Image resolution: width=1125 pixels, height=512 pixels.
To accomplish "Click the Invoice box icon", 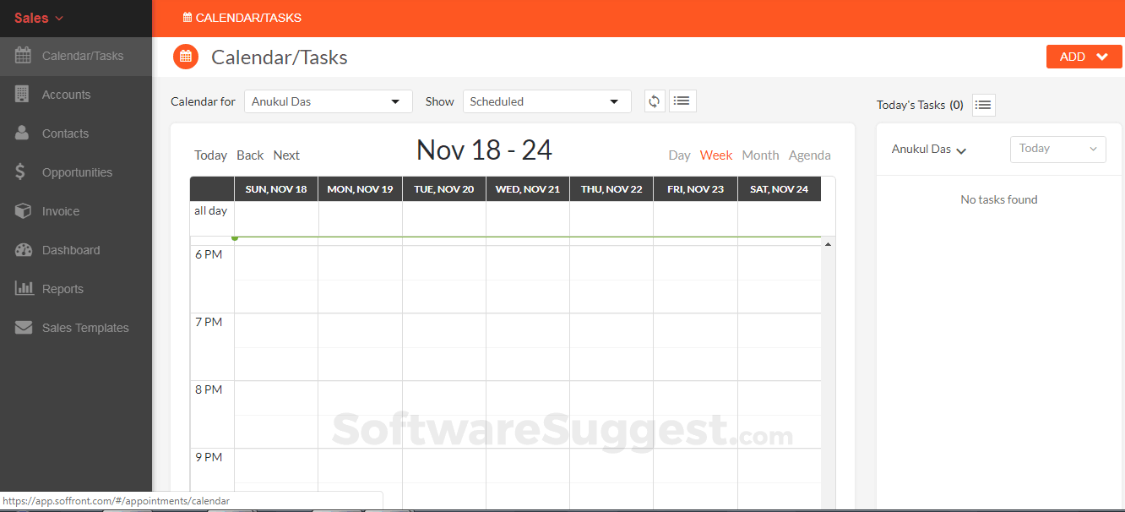I will [x=23, y=211].
